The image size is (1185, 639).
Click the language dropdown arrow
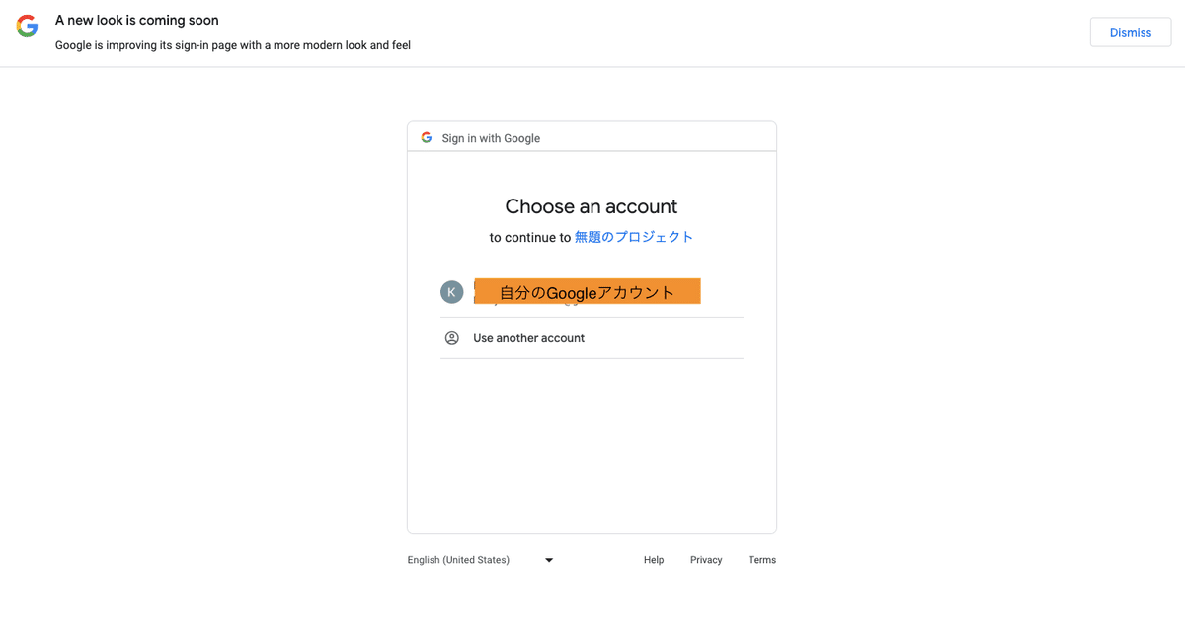click(549, 560)
